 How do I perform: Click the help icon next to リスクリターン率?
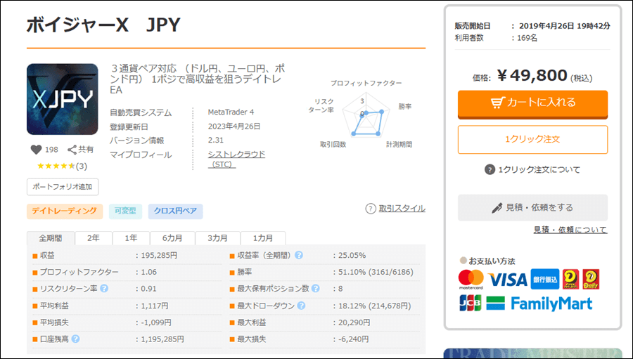click(104, 289)
